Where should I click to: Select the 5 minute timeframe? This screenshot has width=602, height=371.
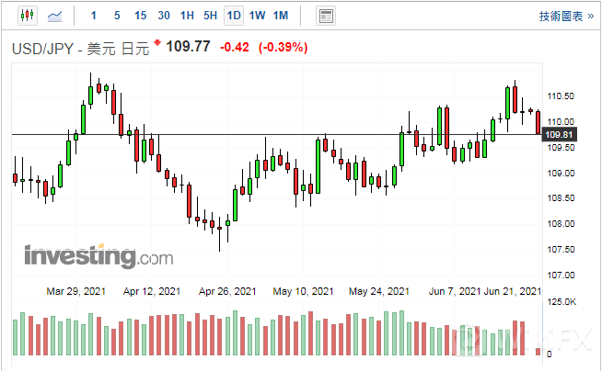(116, 16)
